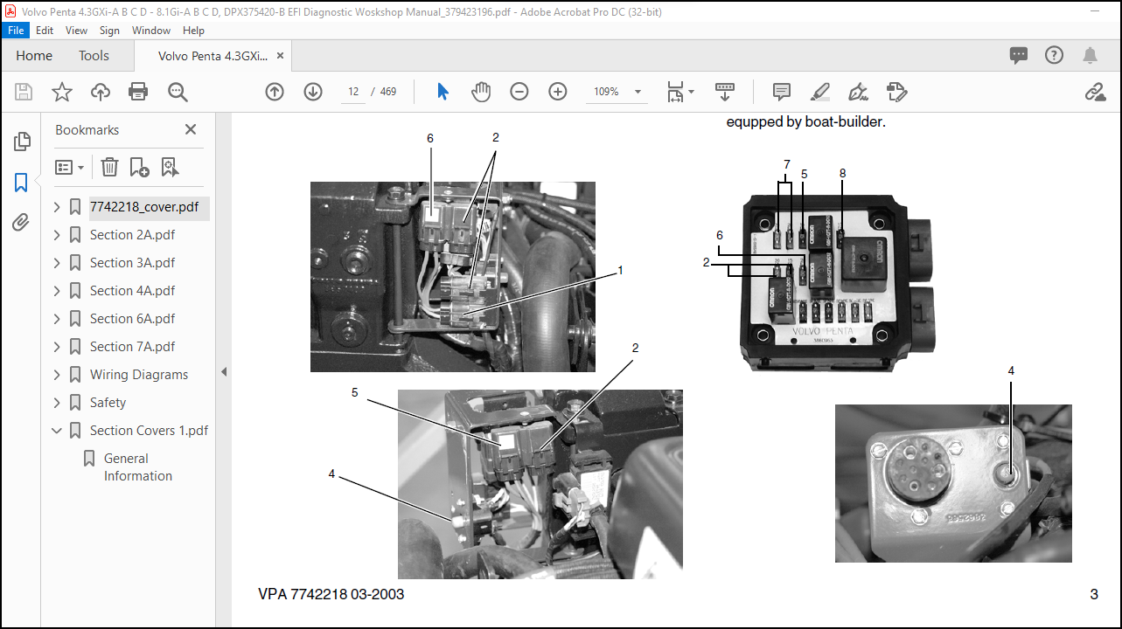Collapse the Section Covers 1.pdf bookmark

click(57, 431)
